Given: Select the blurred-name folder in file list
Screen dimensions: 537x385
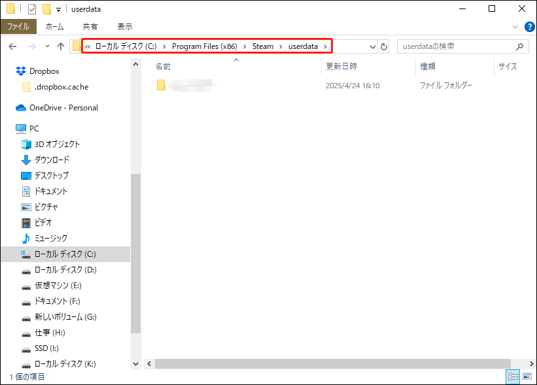Looking at the screenshot, I should 186,85.
